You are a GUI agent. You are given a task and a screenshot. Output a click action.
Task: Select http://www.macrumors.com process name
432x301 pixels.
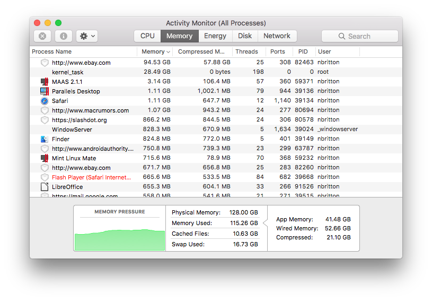coord(90,110)
